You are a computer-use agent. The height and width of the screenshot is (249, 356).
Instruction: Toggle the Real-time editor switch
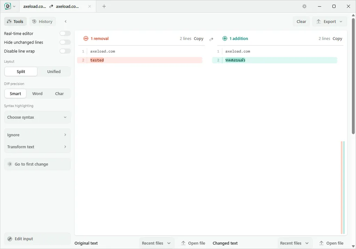(x=65, y=33)
